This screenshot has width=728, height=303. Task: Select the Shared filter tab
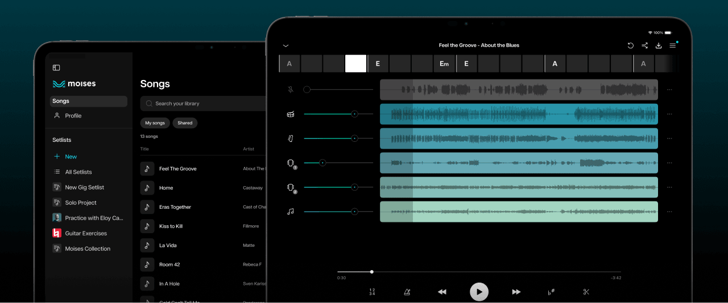click(x=185, y=123)
